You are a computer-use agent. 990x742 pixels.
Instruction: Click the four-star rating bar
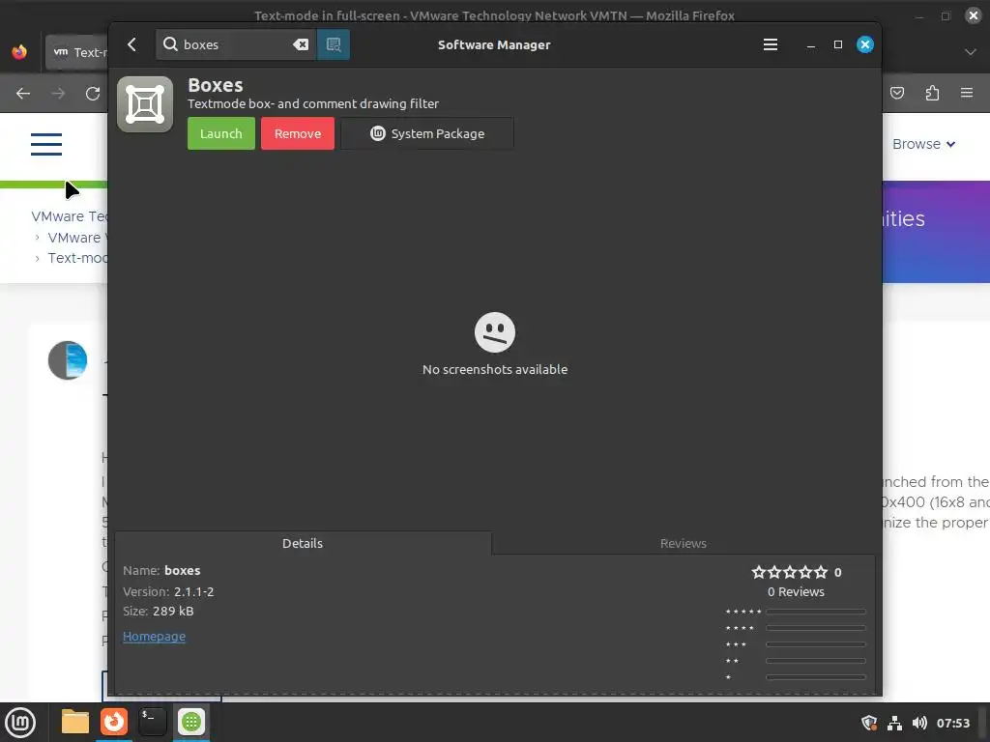click(x=816, y=628)
